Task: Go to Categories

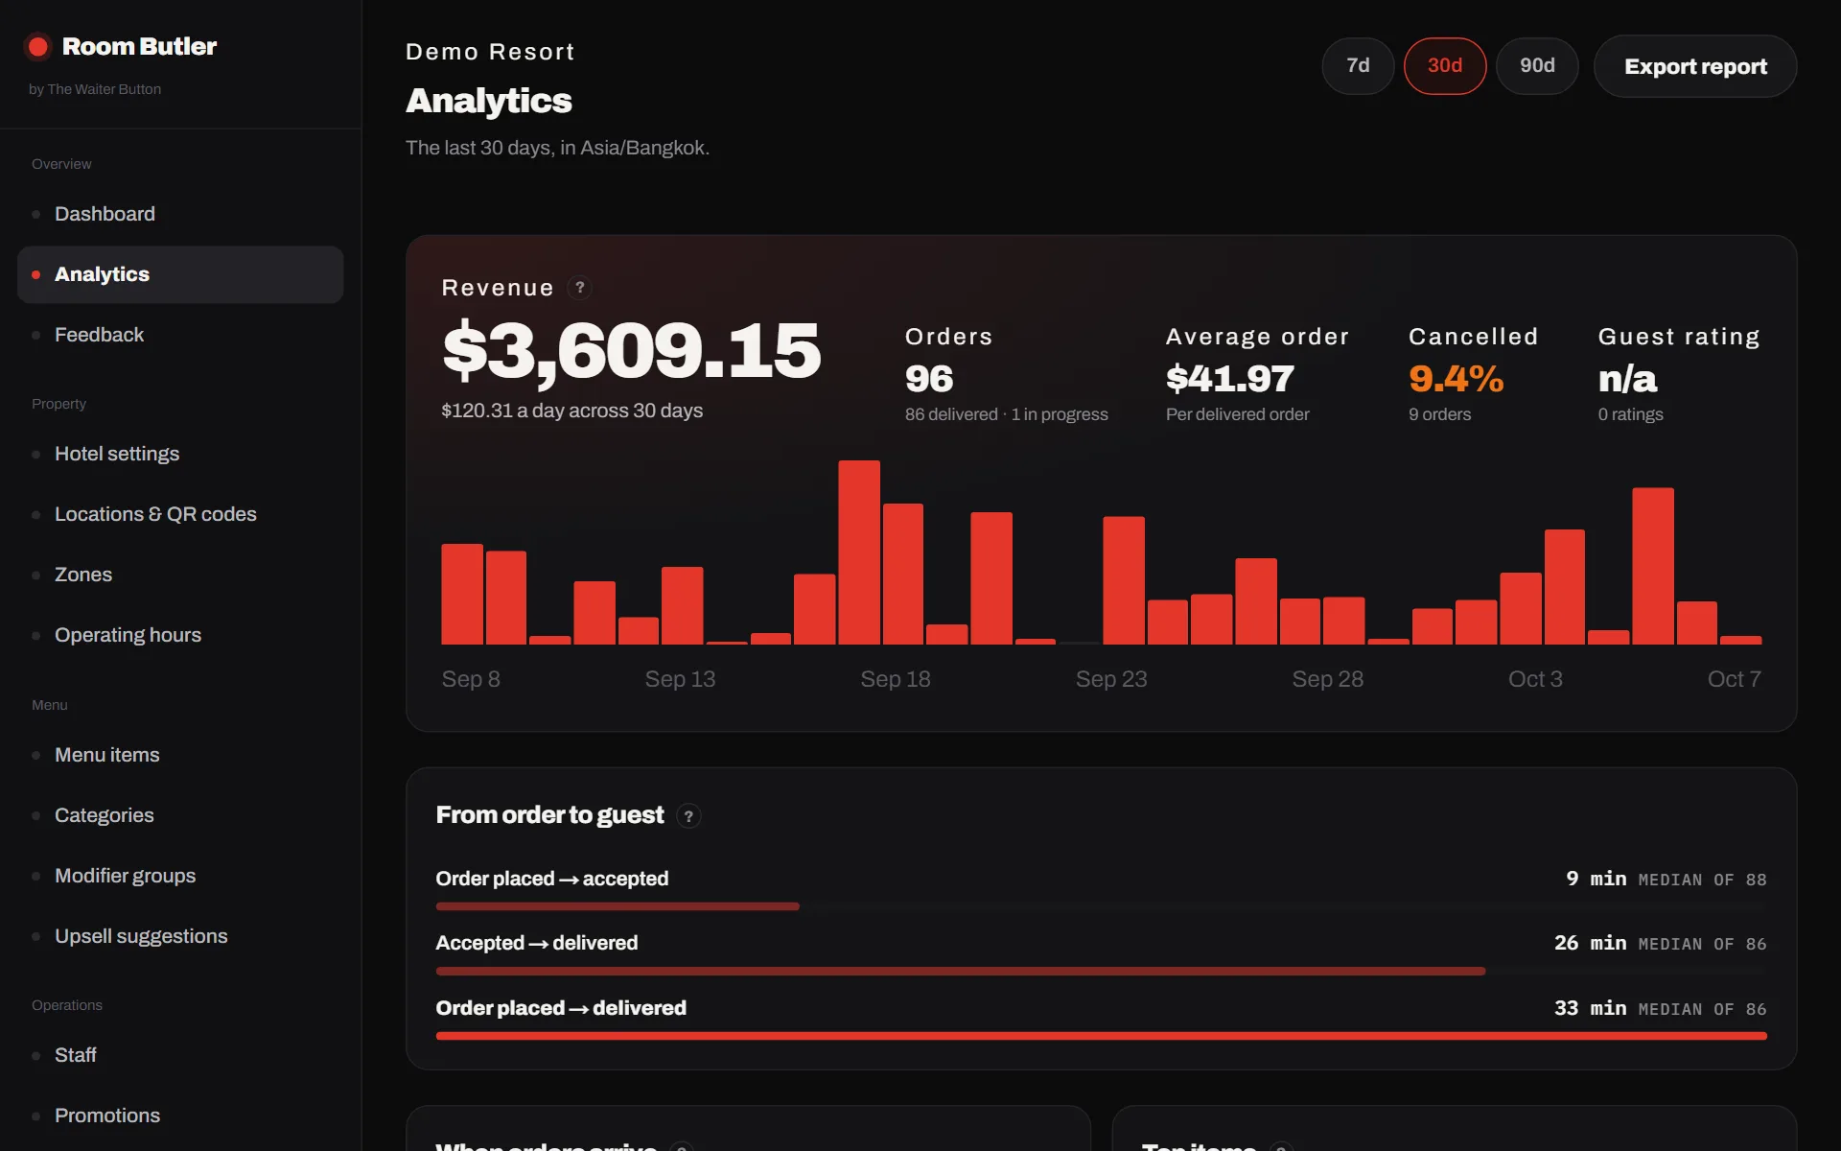Action: click(x=180, y=815)
